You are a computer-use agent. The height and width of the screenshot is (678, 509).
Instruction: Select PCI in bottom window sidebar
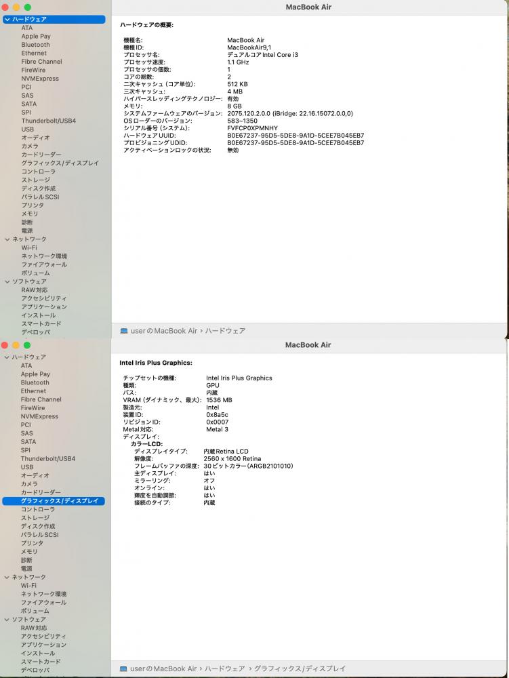tap(26, 424)
